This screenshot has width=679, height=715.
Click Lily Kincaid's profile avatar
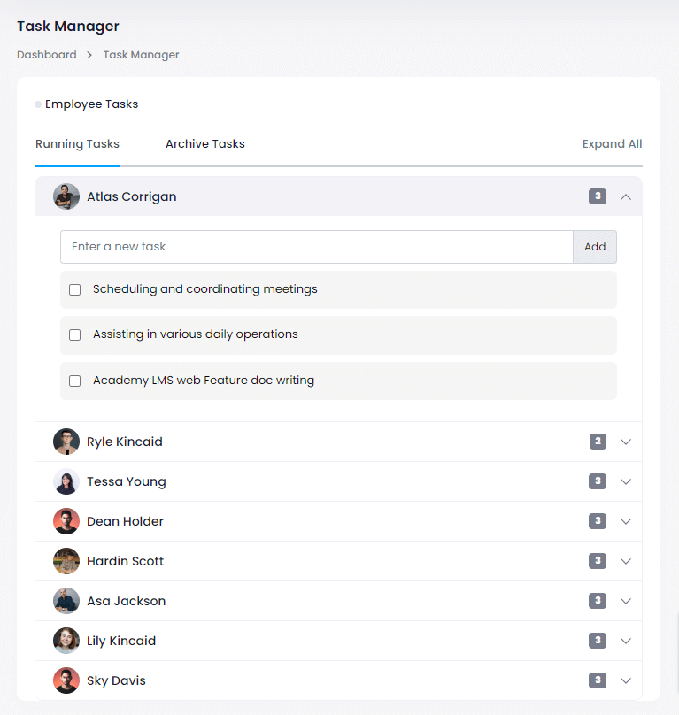[66, 641]
